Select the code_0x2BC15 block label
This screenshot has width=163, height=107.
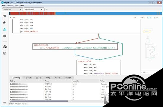(85, 61)
